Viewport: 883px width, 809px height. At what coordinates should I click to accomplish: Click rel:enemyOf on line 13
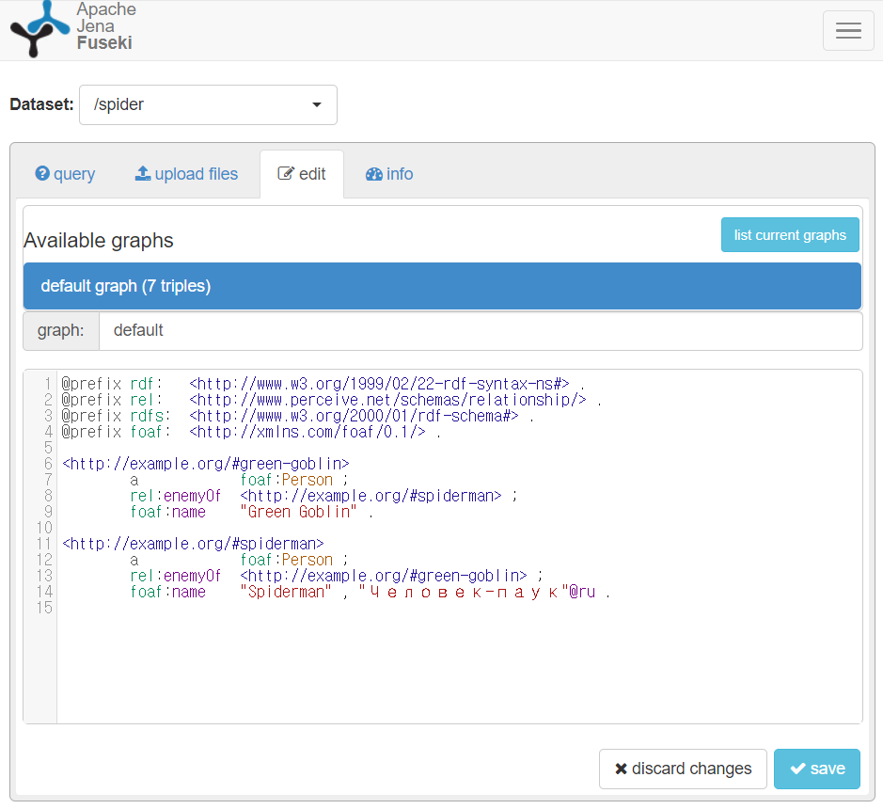point(176,576)
